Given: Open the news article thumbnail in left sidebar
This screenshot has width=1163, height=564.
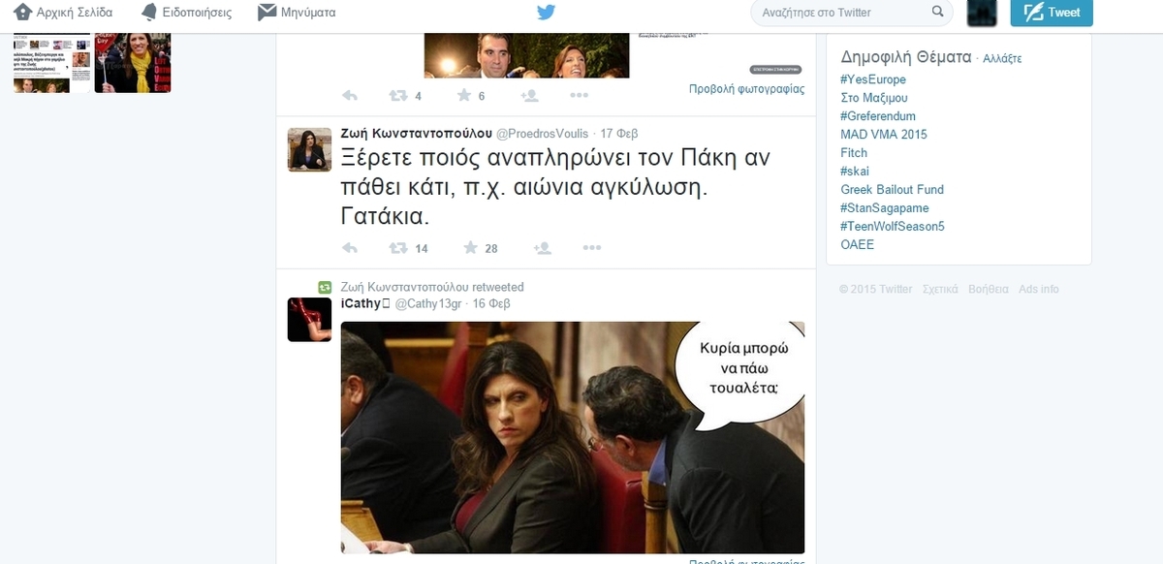Looking at the screenshot, I should click(x=51, y=64).
